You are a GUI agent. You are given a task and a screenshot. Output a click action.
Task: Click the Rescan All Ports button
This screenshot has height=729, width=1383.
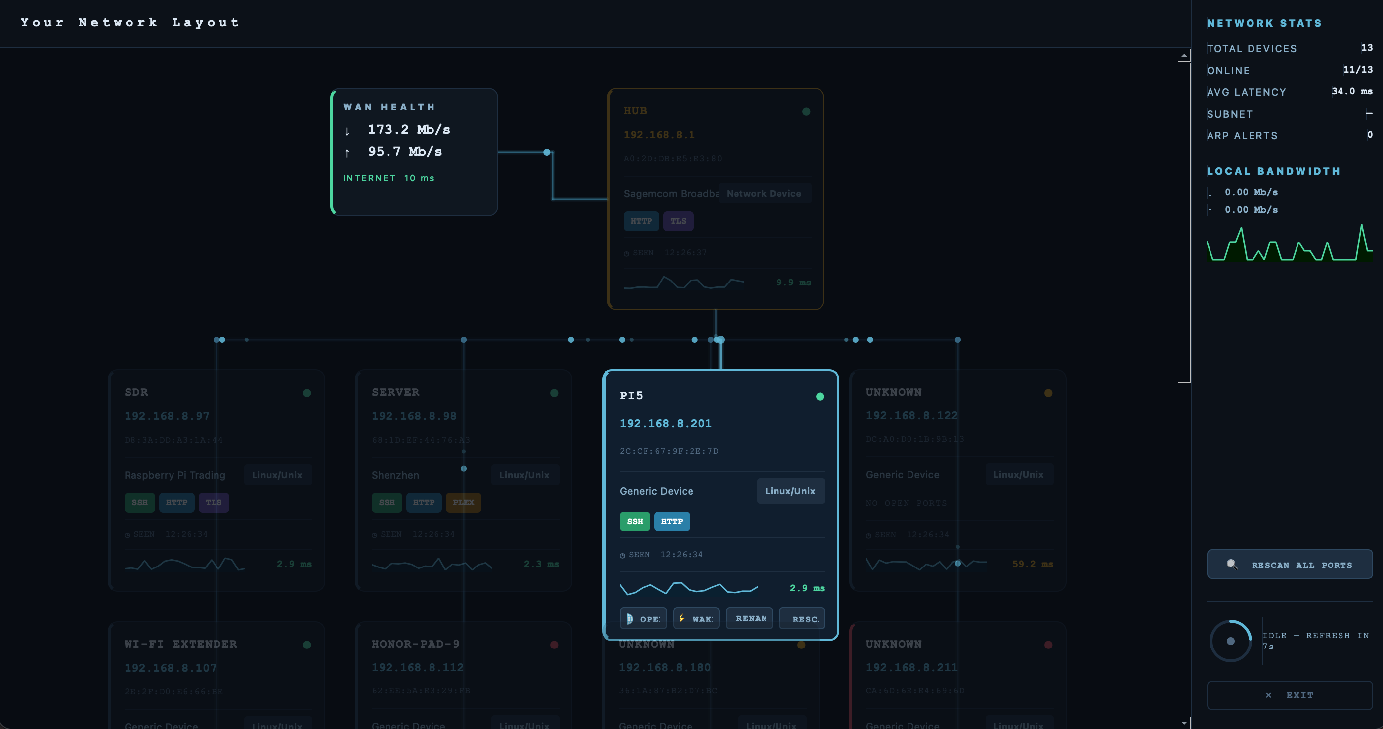(1290, 565)
